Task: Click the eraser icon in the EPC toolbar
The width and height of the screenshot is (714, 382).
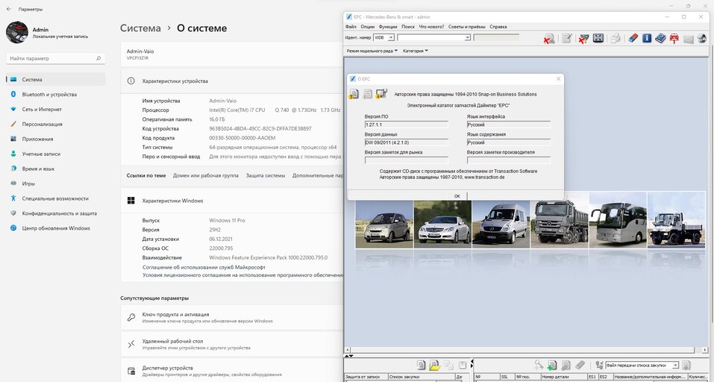Action: coord(633,38)
